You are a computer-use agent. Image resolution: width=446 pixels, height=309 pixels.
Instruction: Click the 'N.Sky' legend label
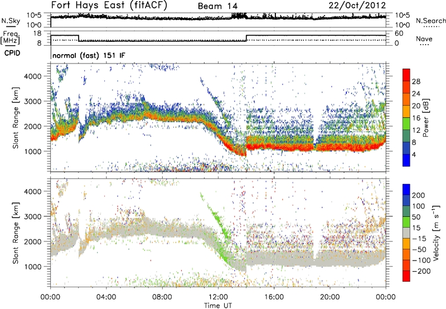(x=11, y=21)
